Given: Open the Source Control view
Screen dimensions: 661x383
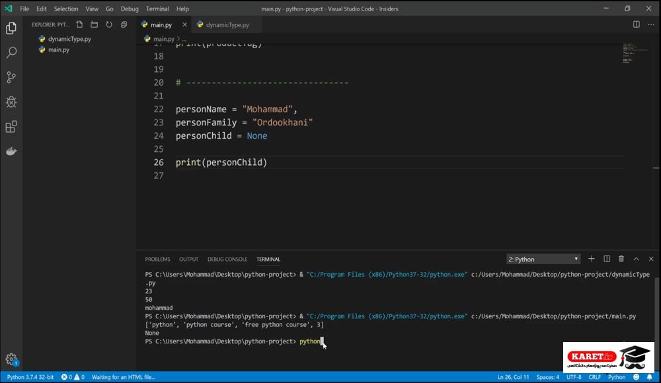Looking at the screenshot, I should click(11, 77).
